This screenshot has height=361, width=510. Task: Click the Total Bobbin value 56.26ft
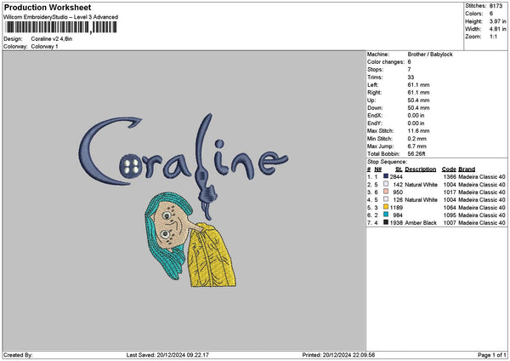[416, 154]
